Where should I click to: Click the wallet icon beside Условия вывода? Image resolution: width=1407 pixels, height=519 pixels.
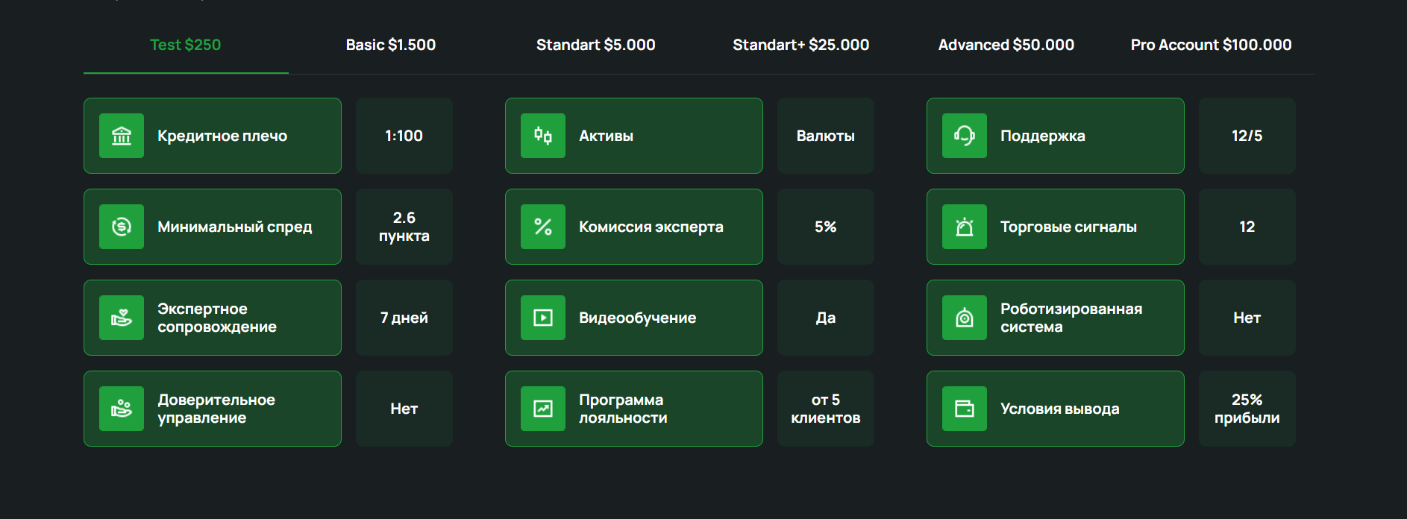[965, 409]
